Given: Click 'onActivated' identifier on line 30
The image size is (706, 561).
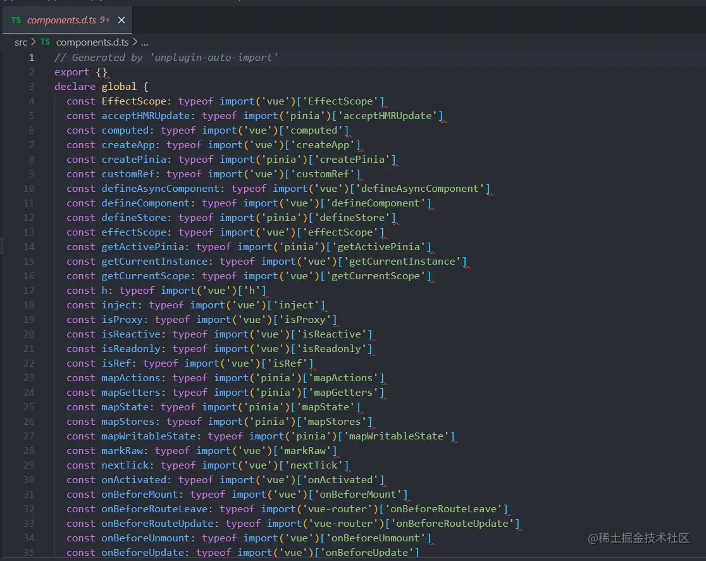Looking at the screenshot, I should coord(133,480).
